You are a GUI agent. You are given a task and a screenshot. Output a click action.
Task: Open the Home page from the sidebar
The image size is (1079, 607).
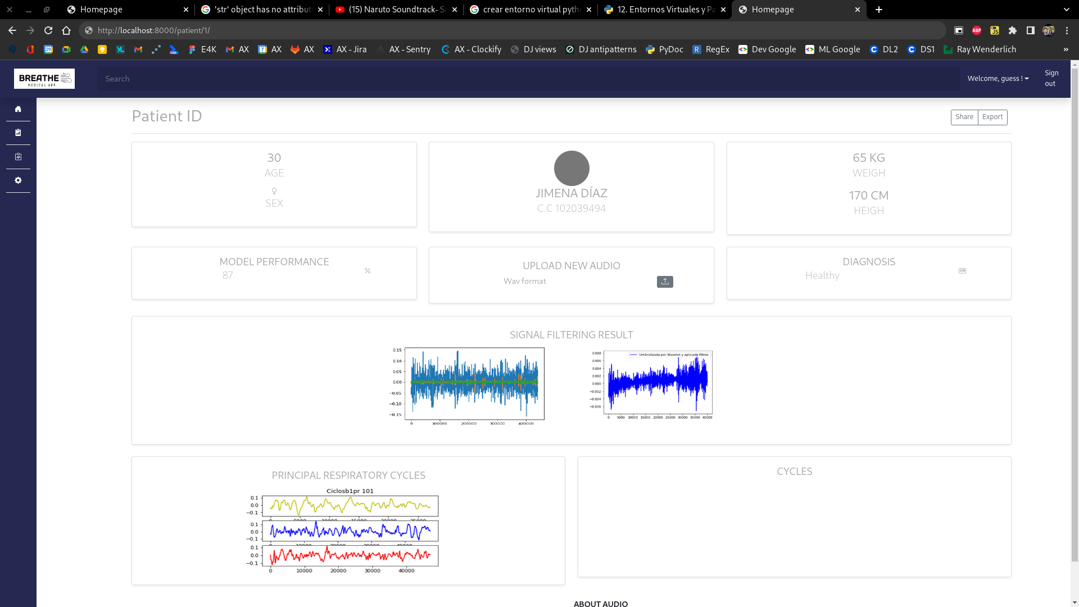point(18,109)
